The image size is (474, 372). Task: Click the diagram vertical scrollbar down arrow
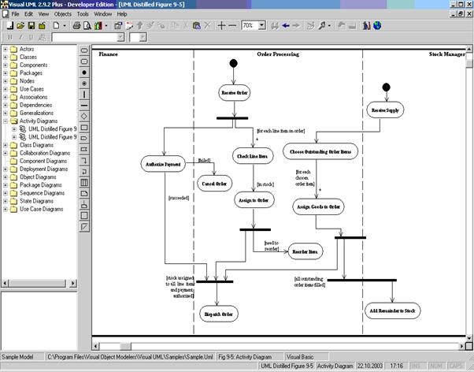click(x=468, y=338)
